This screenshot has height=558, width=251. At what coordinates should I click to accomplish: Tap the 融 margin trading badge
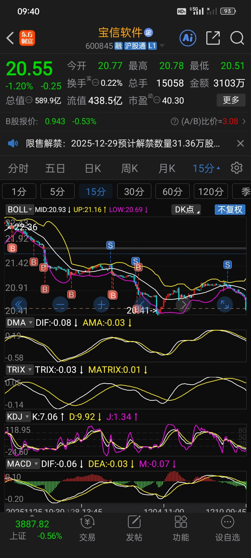[119, 46]
